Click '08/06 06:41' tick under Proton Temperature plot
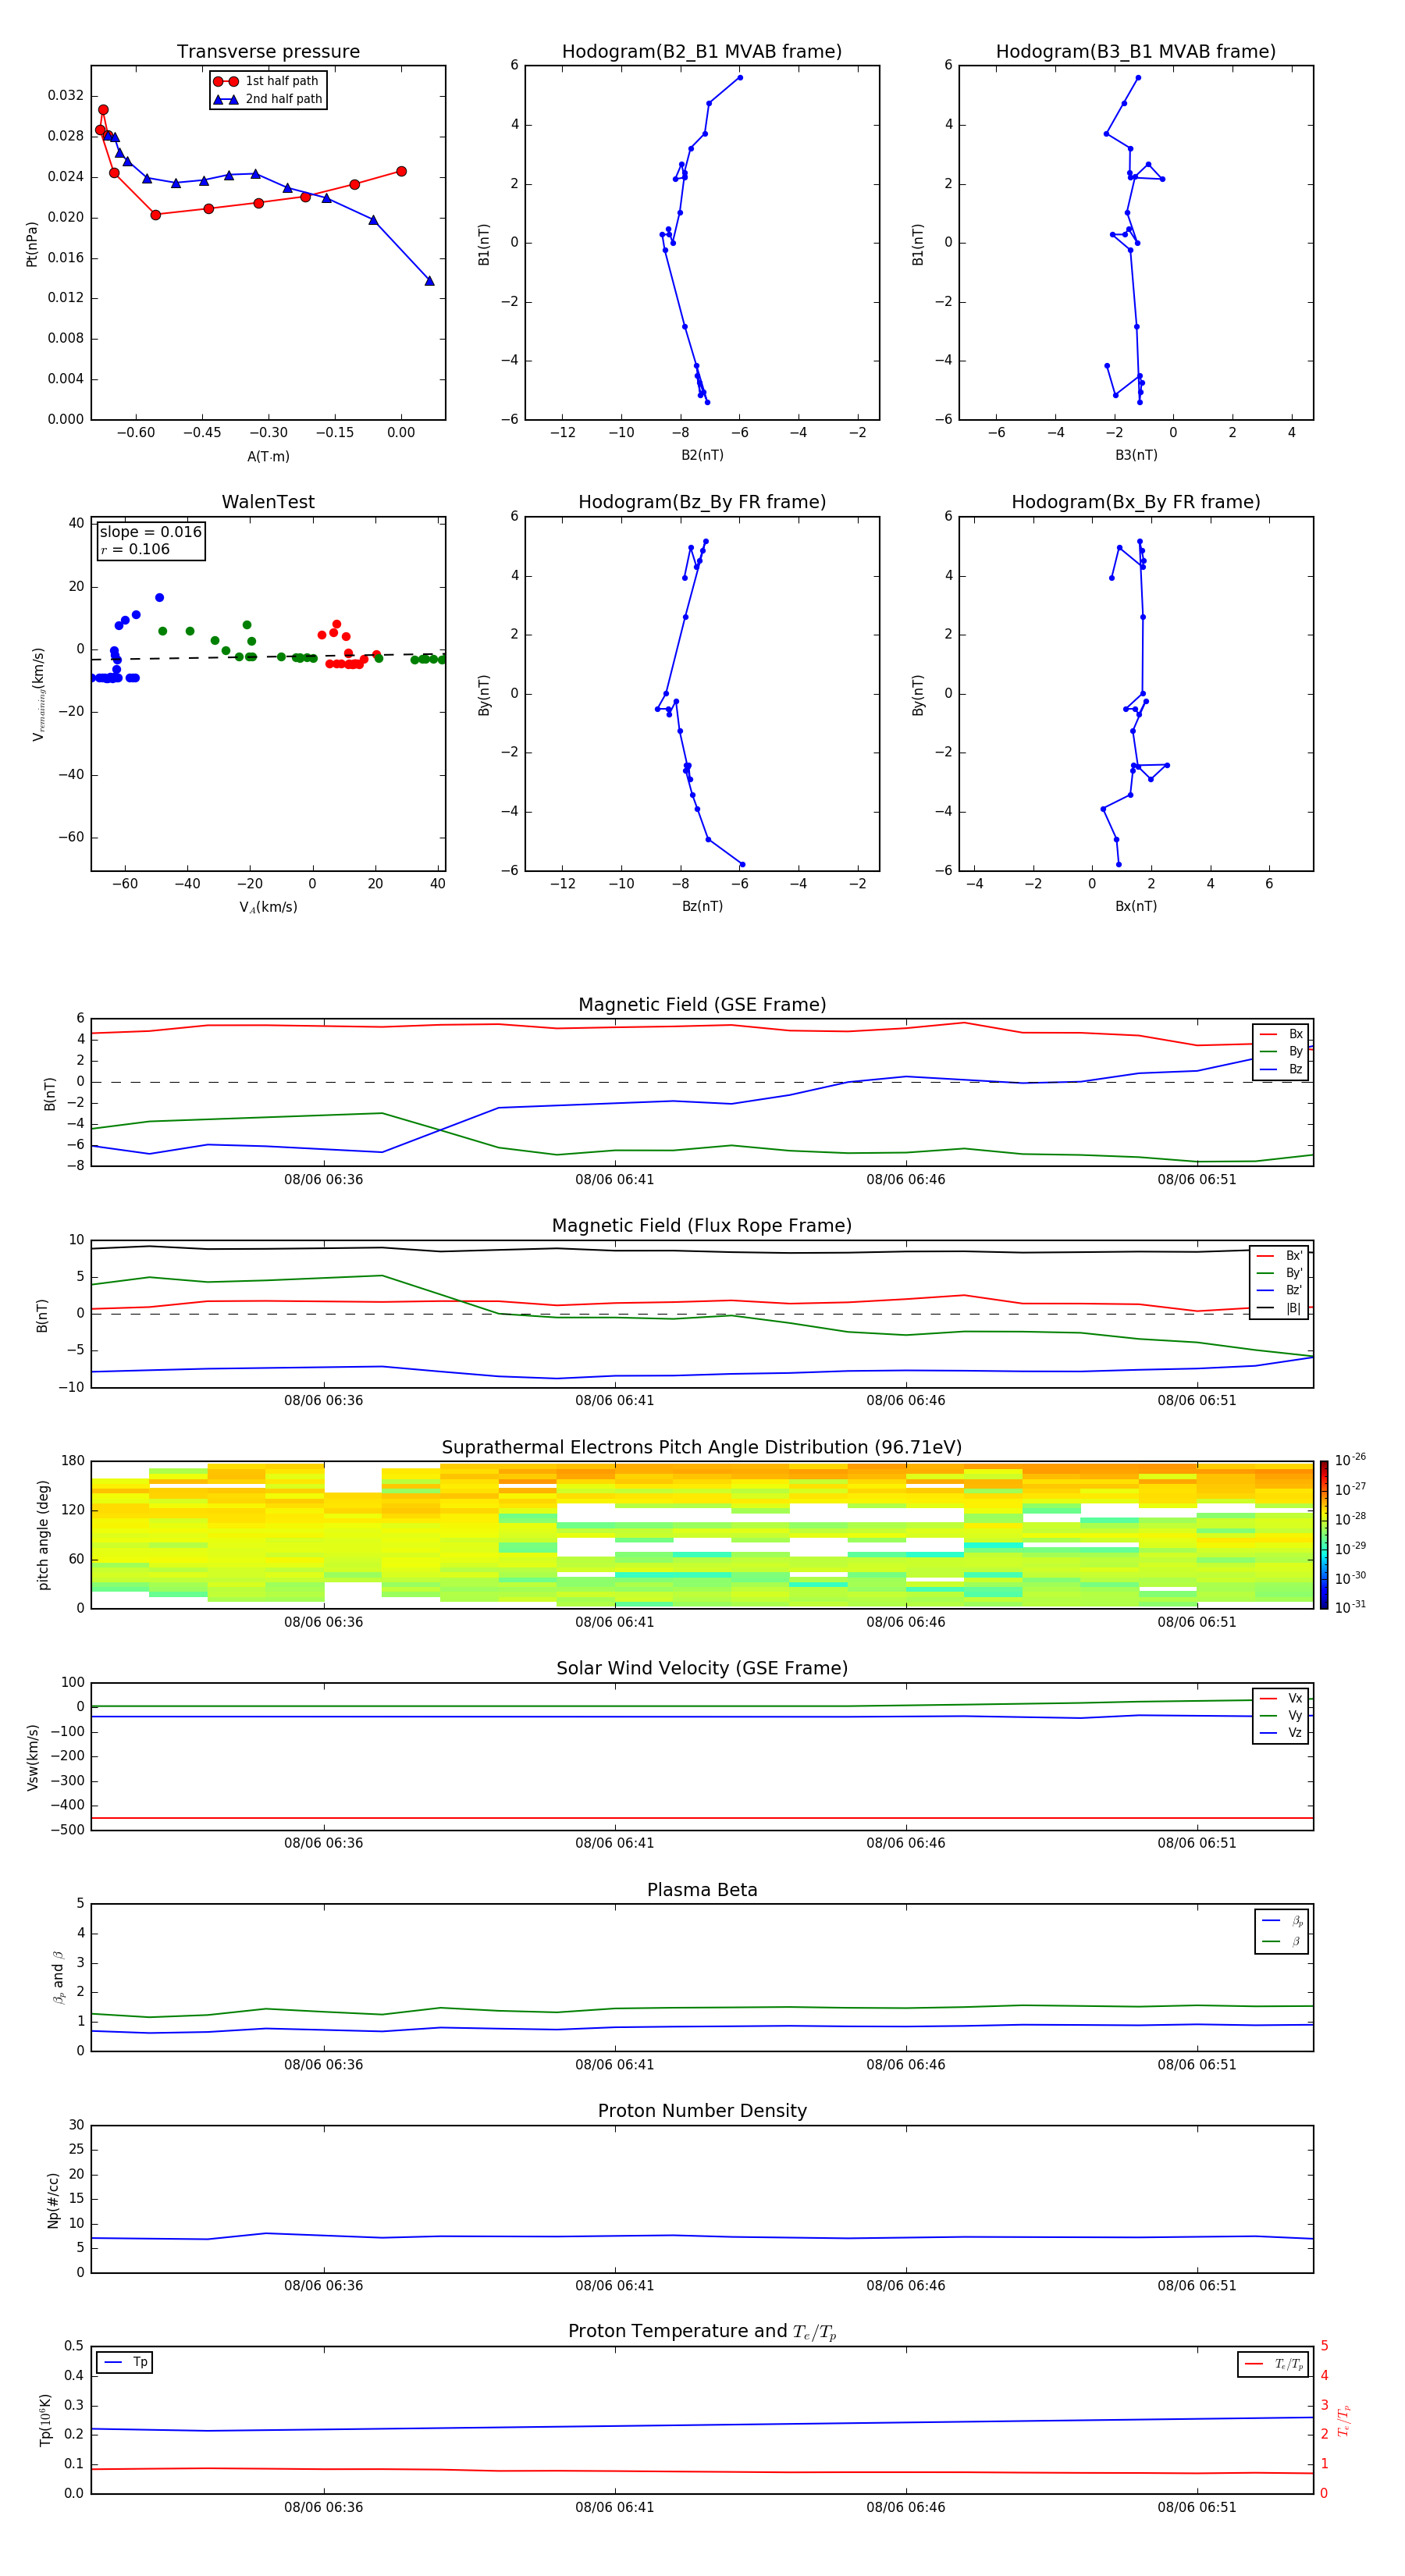The height and width of the screenshot is (2576, 1405). 614,2507
